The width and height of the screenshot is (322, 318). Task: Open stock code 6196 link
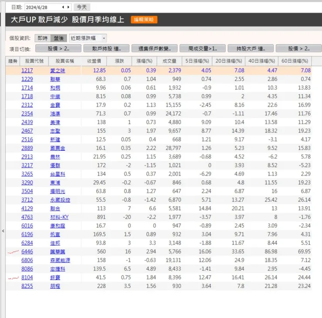27,234
